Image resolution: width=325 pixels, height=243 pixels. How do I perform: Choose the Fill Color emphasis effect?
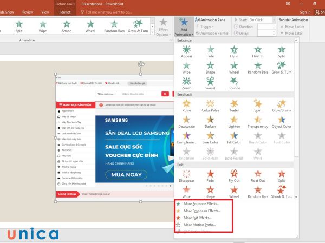click(x=234, y=138)
